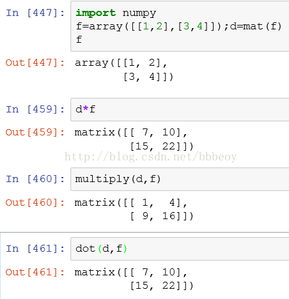Viewport: 289px width, 299px height.
Task: Click the Out[461] prompt label
Action: tap(35, 272)
